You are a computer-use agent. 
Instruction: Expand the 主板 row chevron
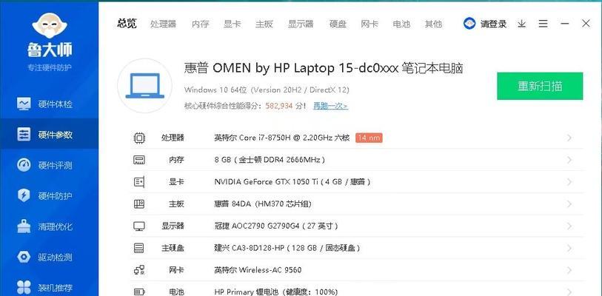pos(569,203)
